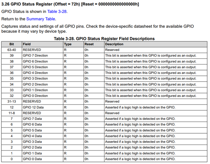
Task: Click bit number 36 in the table
Action: pos(12,73)
